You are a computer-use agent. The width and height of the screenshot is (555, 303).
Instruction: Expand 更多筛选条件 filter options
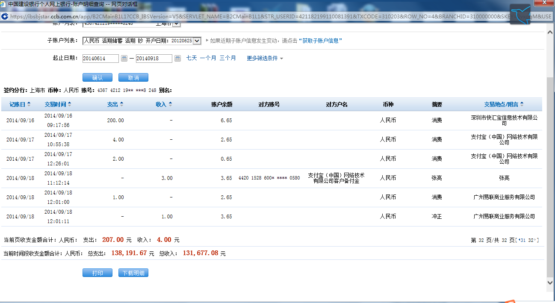click(x=265, y=59)
